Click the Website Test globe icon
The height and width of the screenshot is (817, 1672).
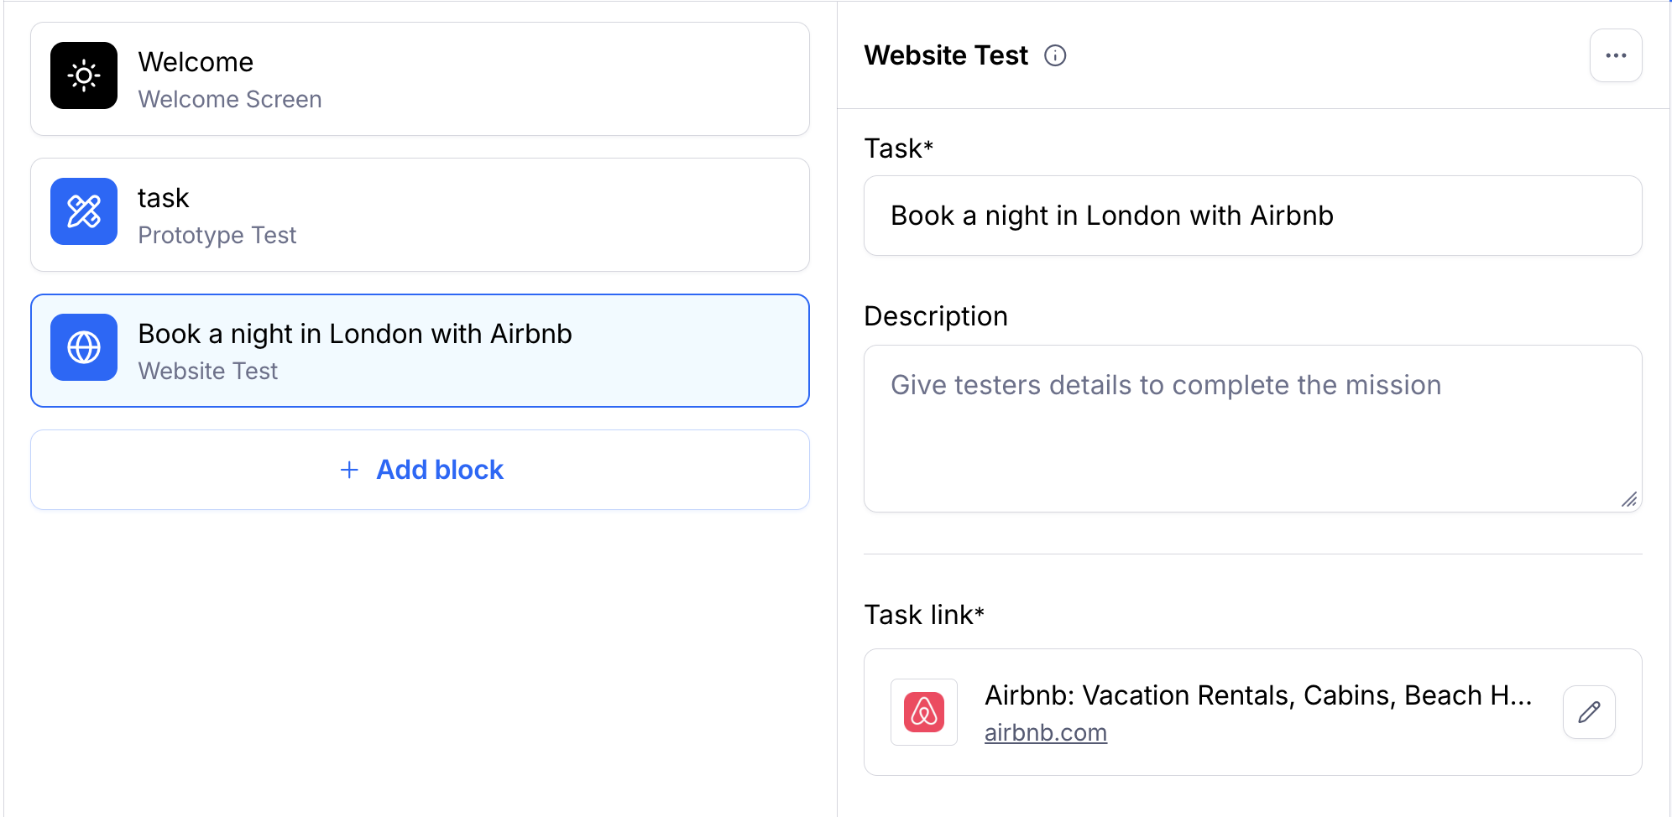pos(84,347)
